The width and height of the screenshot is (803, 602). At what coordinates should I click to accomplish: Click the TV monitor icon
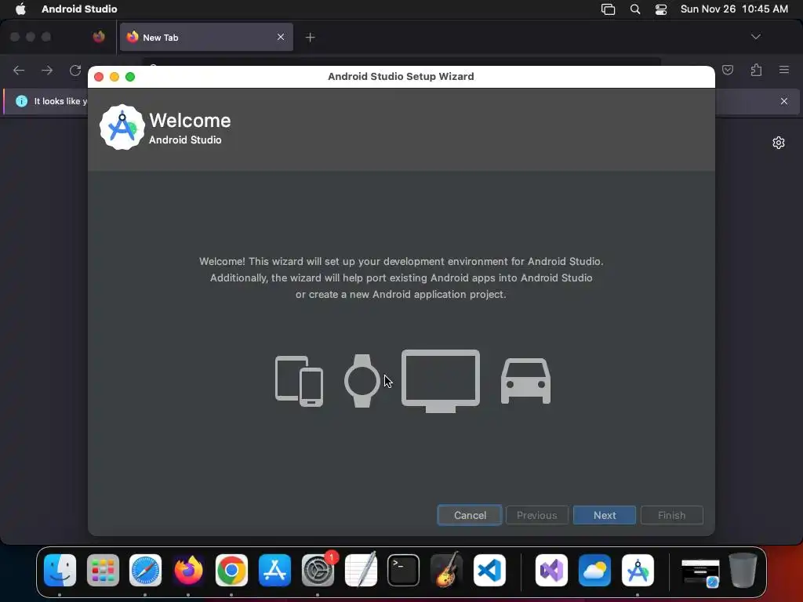click(441, 381)
